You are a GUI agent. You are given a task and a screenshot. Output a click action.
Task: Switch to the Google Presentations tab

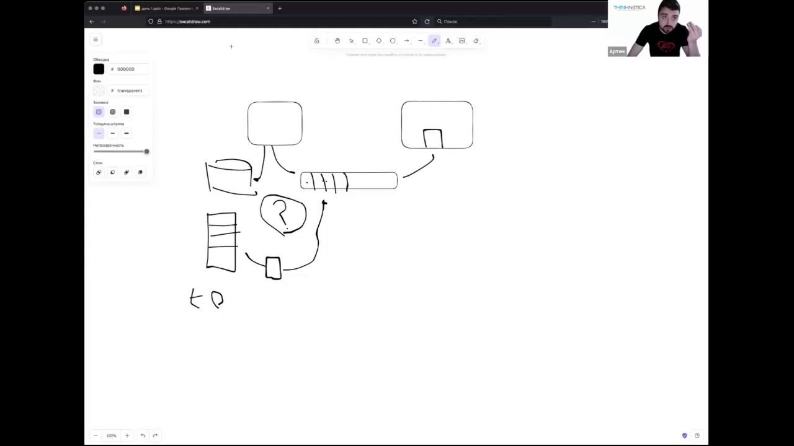[x=164, y=8]
